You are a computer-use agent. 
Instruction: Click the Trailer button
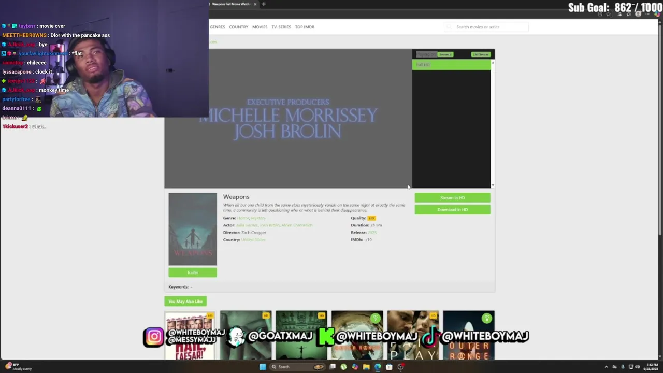point(192,272)
